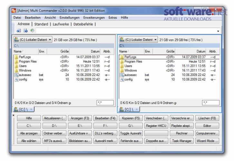Select Program Files folder icon in left panel

(x=16, y=62)
